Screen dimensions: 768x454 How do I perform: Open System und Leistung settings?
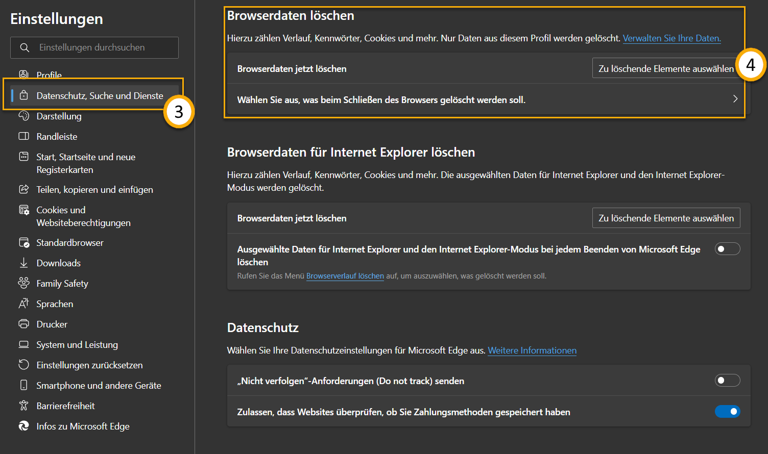tap(77, 345)
